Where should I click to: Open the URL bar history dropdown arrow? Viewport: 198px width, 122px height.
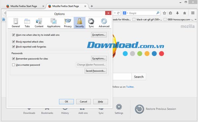pos(115,13)
